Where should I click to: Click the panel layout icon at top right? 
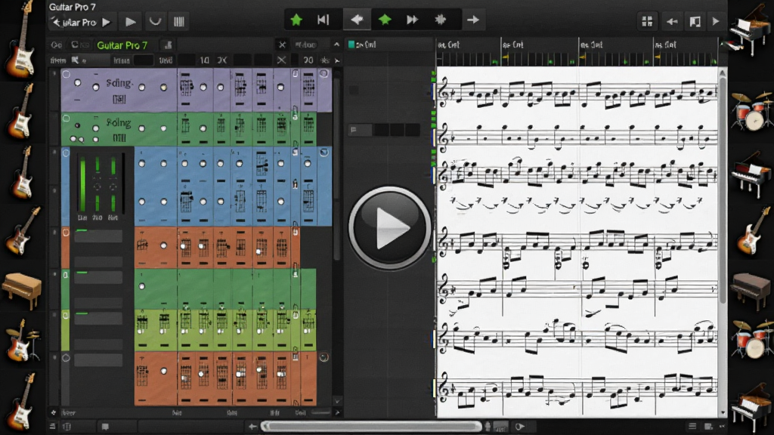point(695,21)
